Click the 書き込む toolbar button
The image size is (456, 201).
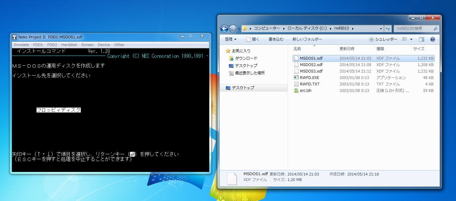tap(276, 39)
